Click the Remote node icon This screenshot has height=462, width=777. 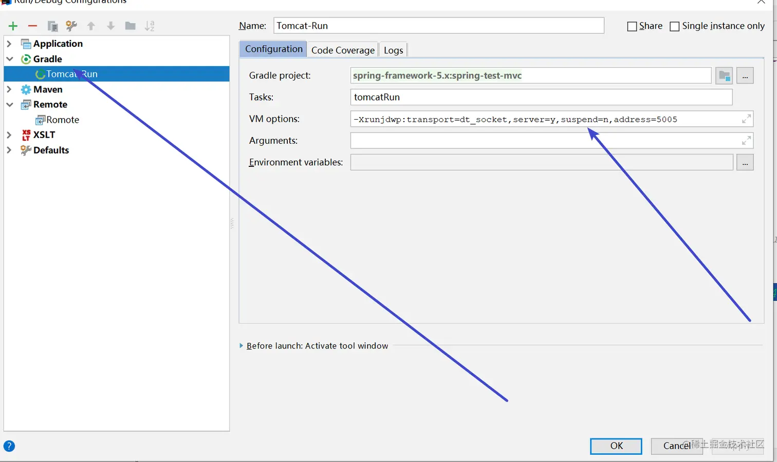26,105
